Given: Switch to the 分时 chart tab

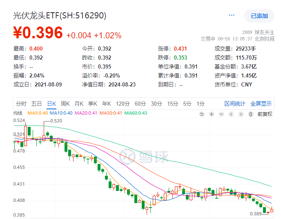Looking at the screenshot, I should pos(21,104).
